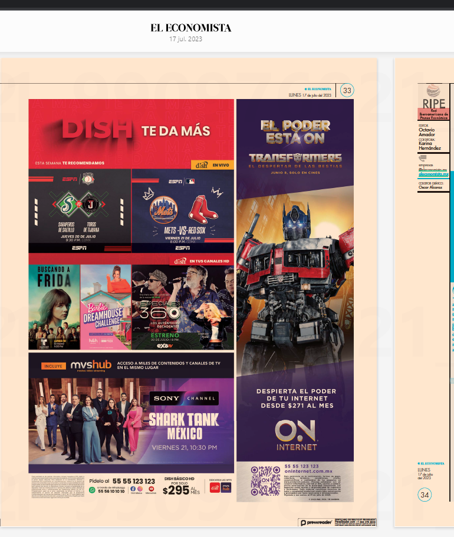
Task: Open the oninternet.com.mx link
Action: coord(305,471)
